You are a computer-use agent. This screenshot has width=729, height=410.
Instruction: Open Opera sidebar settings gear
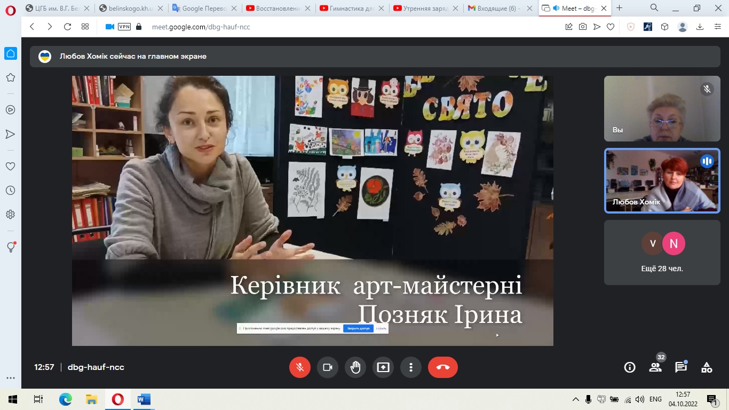tap(10, 215)
